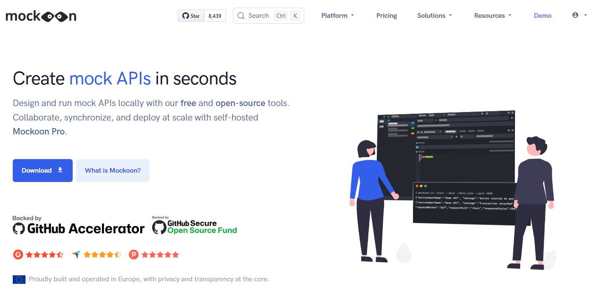The image size is (594, 308).
Task: Open the GitHub star count 8,439
Action: click(x=215, y=16)
